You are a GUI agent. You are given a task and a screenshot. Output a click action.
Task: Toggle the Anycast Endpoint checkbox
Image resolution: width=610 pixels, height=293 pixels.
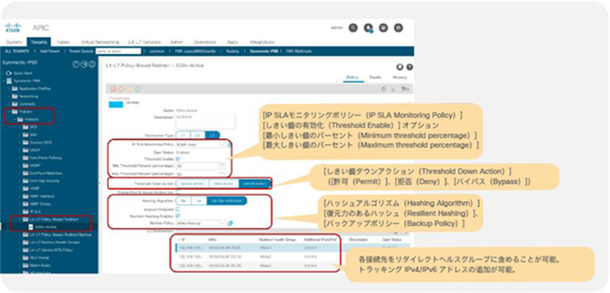tap(178, 209)
